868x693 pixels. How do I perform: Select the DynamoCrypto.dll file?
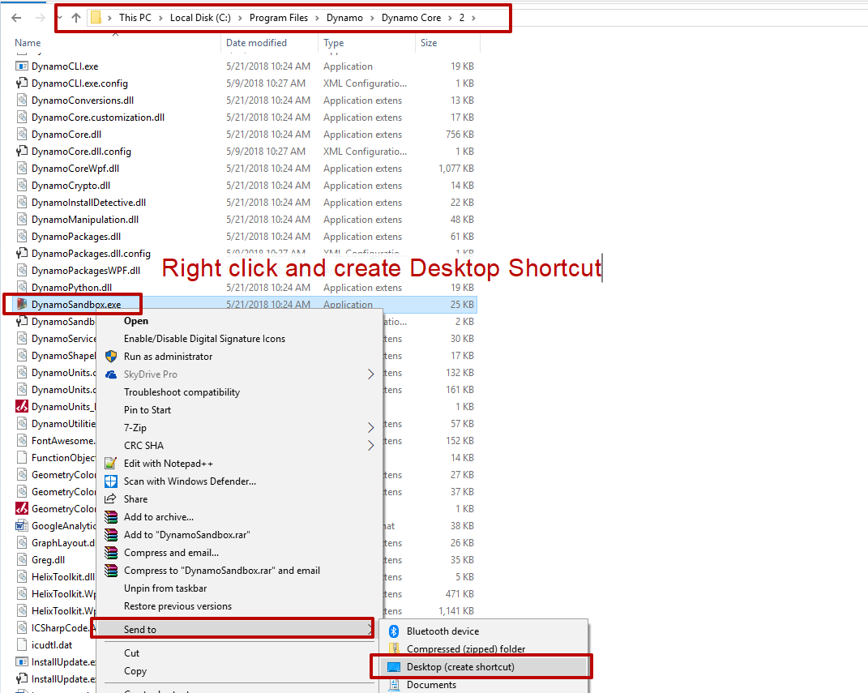point(71,186)
